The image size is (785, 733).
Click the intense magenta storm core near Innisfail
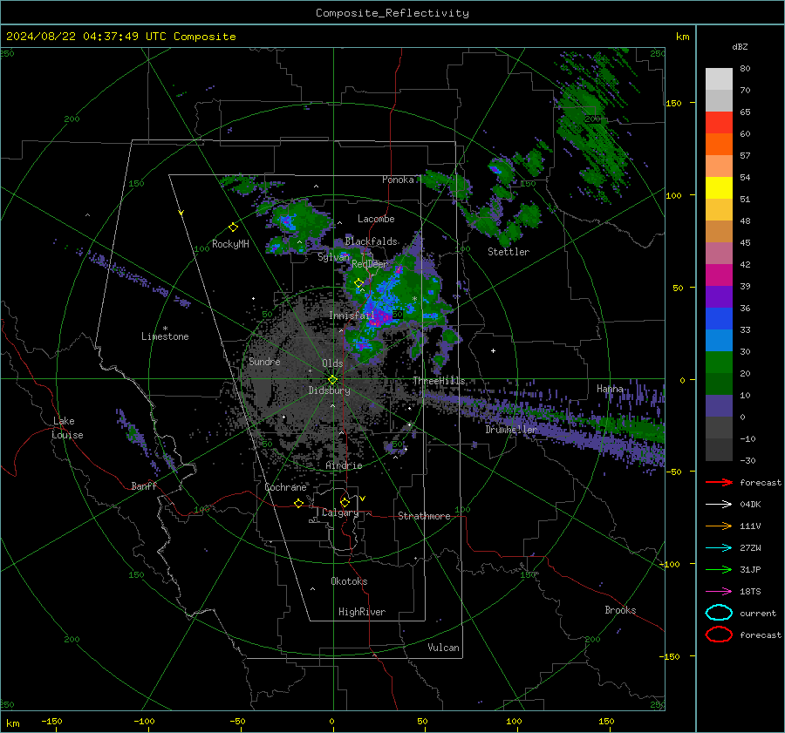coord(380,318)
